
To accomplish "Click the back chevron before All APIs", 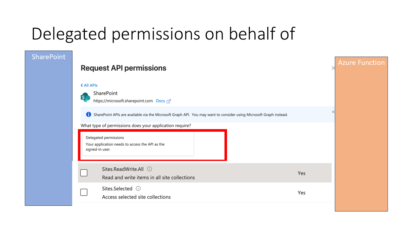I will (82, 85).
